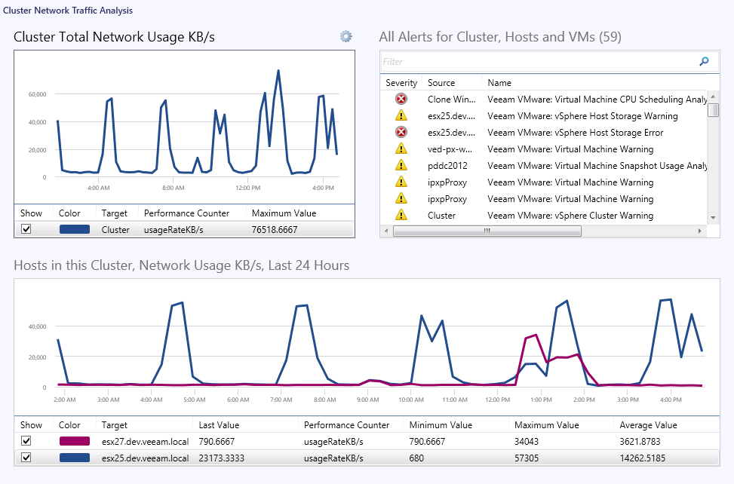The width and height of the screenshot is (734, 484).
Task: Type in the alerts Filter field
Action: [x=536, y=62]
